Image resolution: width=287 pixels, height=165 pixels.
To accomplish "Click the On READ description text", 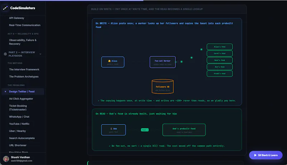I will [136, 114].
